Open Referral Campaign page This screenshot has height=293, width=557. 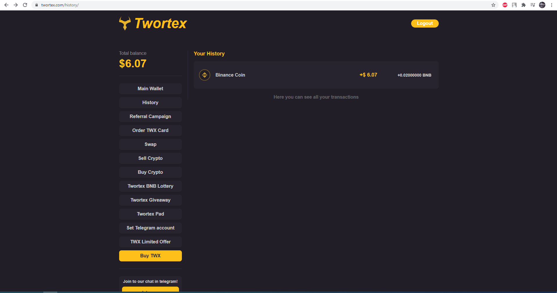coord(151,117)
